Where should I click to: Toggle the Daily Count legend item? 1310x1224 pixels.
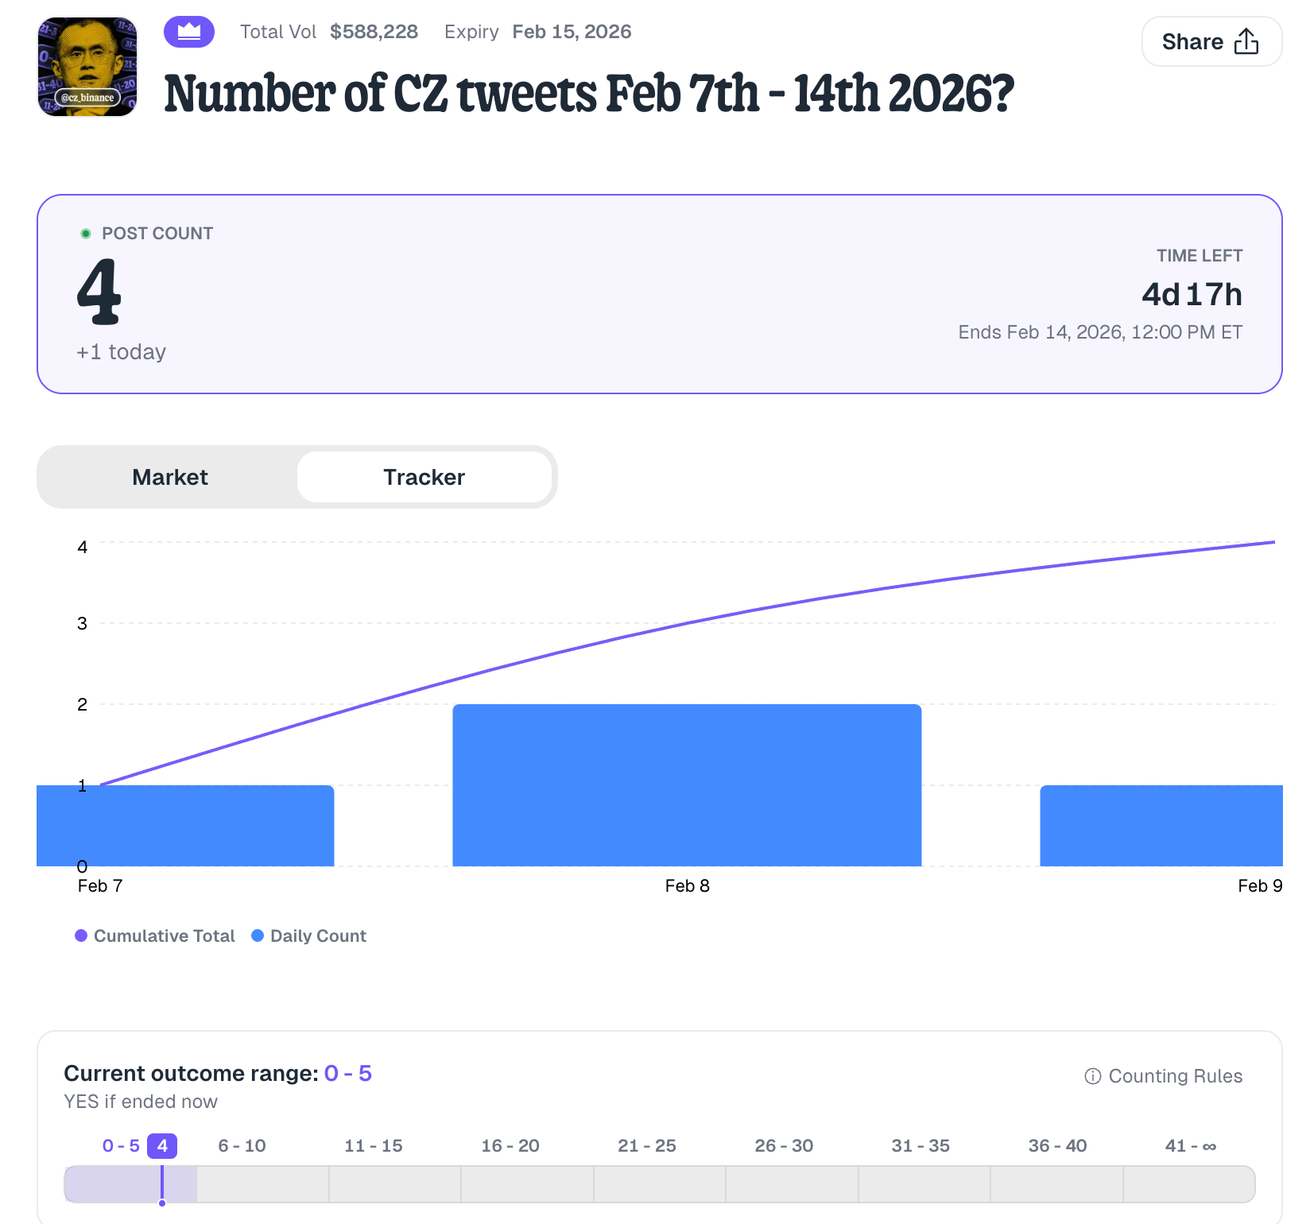click(309, 935)
